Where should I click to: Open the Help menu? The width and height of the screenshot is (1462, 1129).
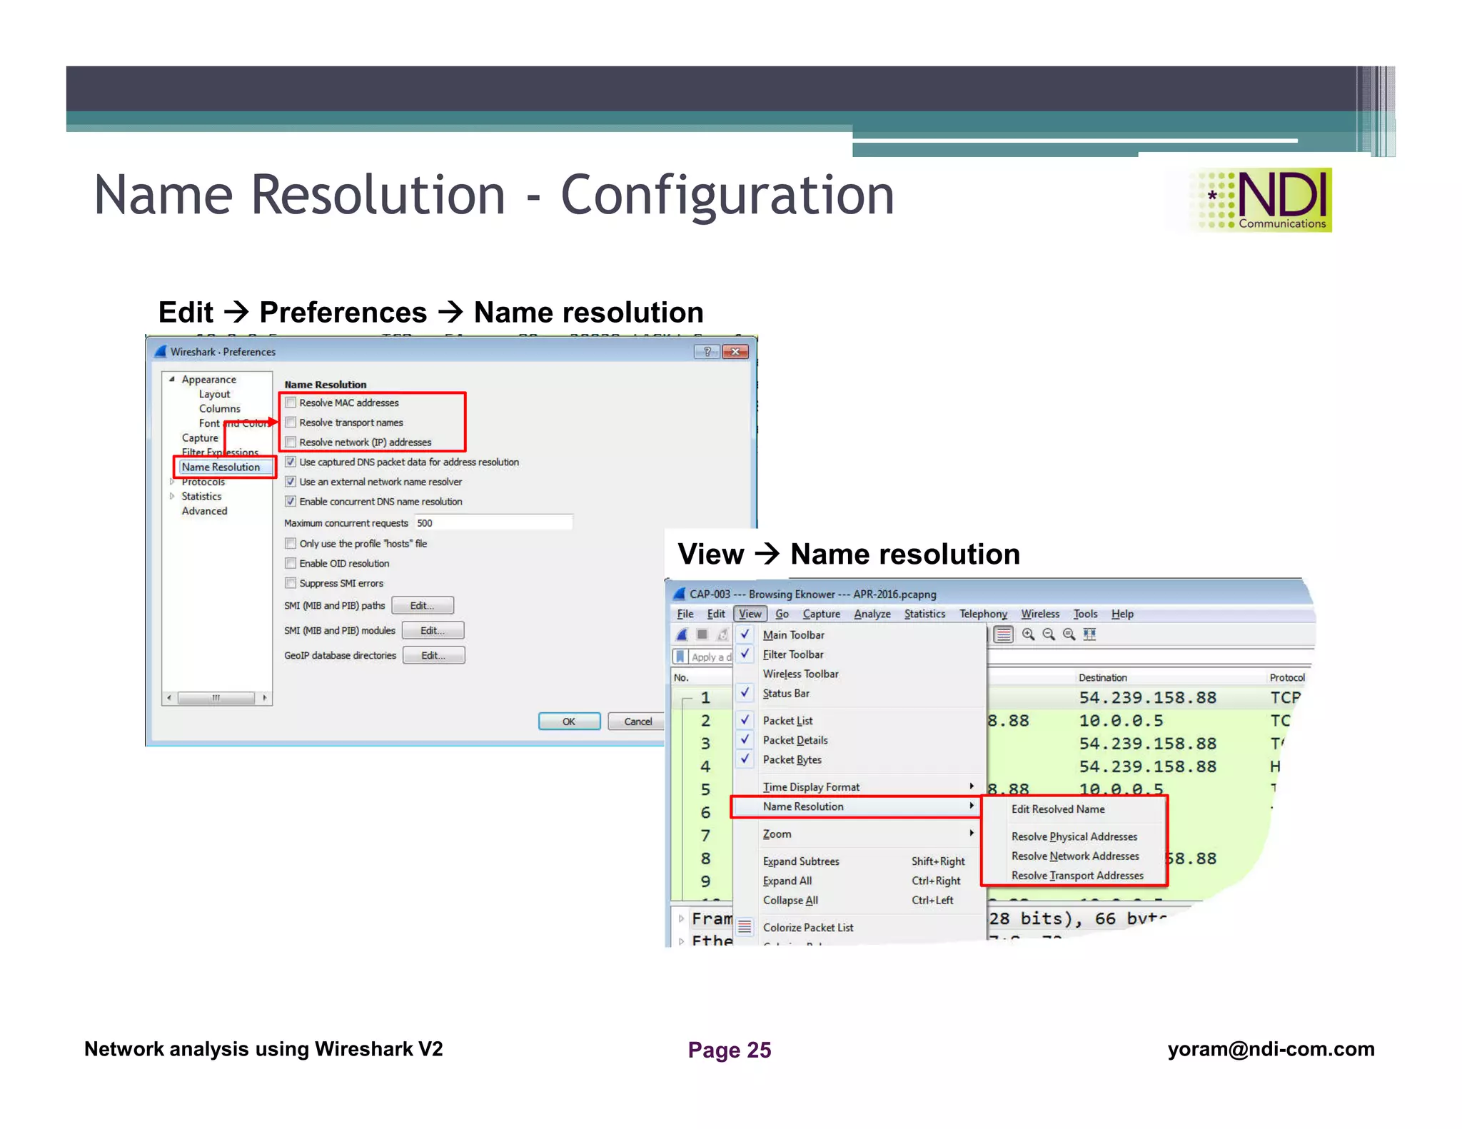1122,614
